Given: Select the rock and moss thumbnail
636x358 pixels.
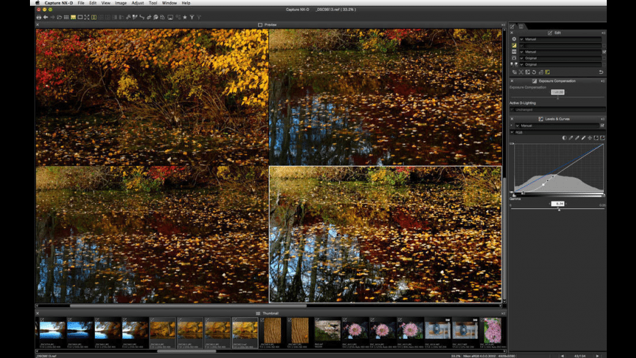Looking at the screenshot, I should [328, 330].
